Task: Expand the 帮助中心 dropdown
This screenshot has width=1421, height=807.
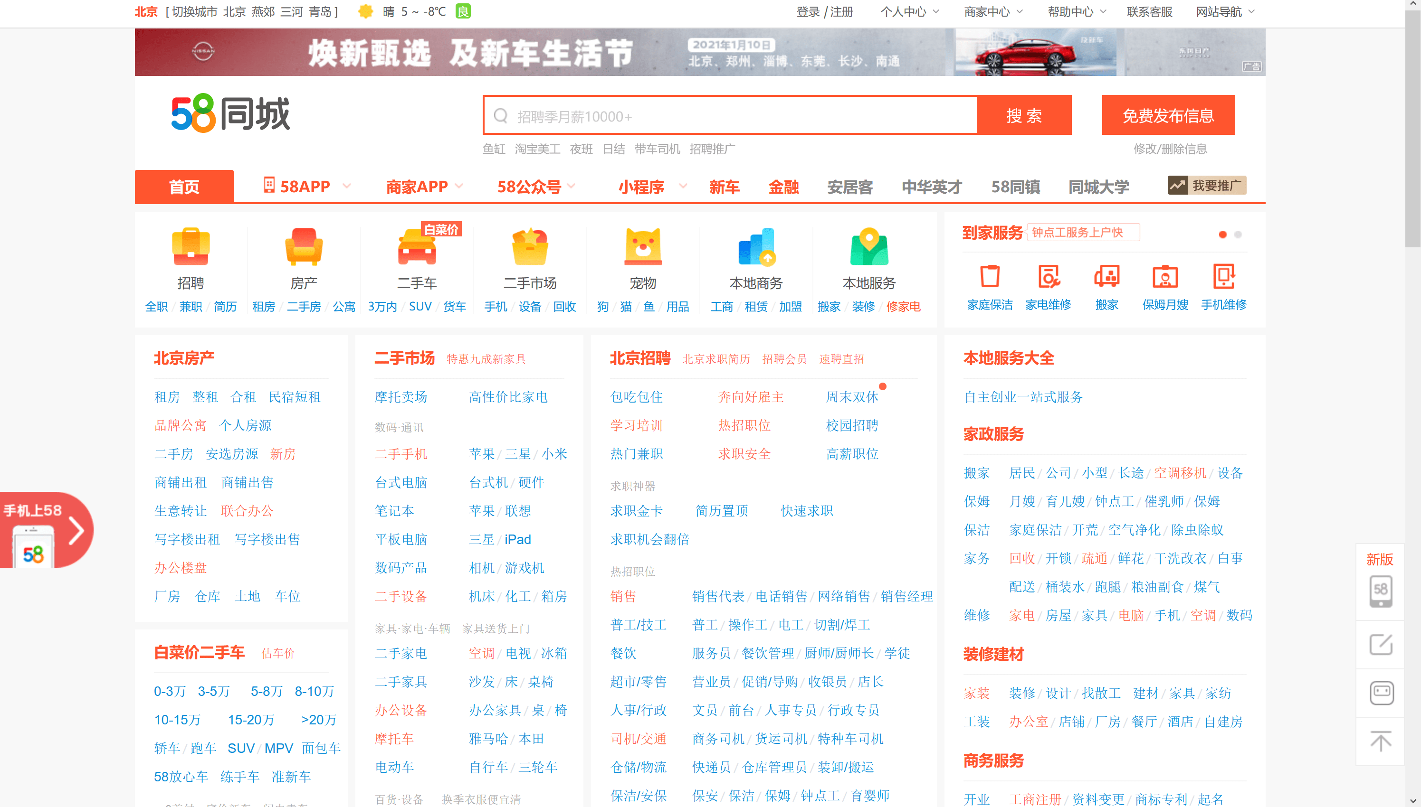Action: coord(1077,12)
